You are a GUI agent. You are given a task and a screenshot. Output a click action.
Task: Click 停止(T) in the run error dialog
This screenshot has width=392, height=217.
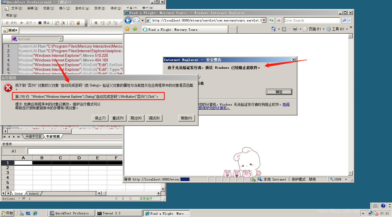coord(100,118)
